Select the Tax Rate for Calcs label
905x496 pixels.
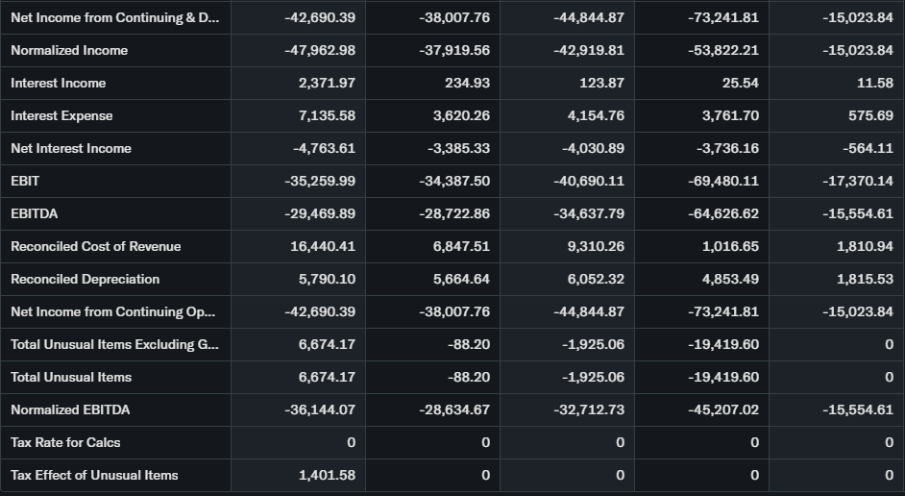(65, 442)
